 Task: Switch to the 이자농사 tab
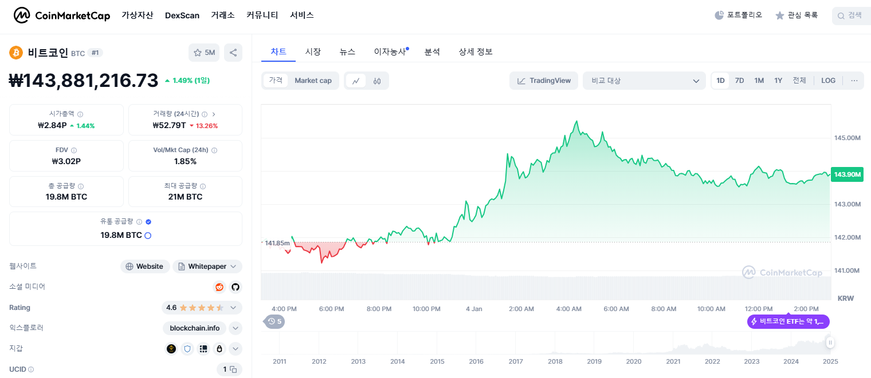(390, 51)
